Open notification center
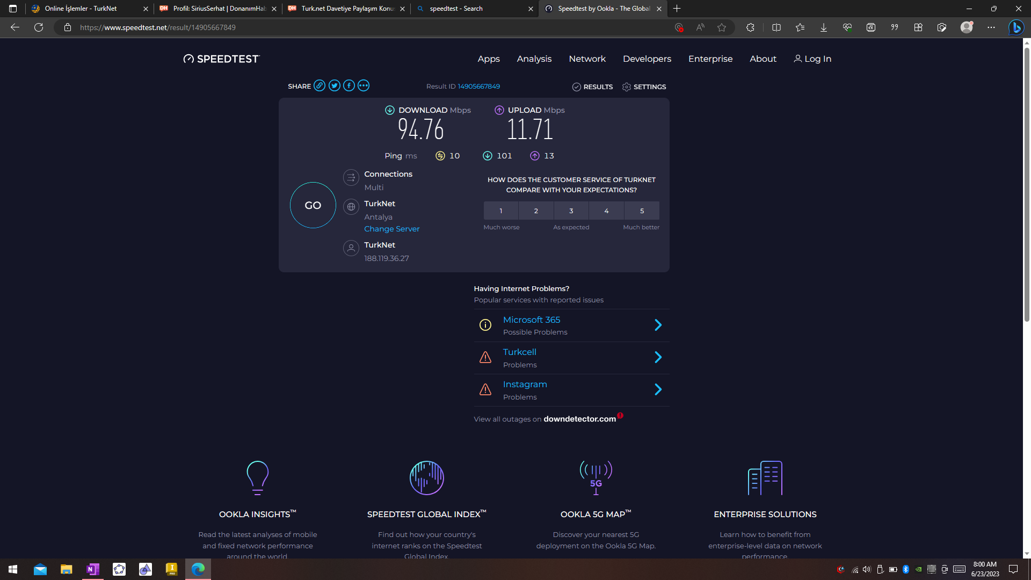 click(x=1013, y=569)
